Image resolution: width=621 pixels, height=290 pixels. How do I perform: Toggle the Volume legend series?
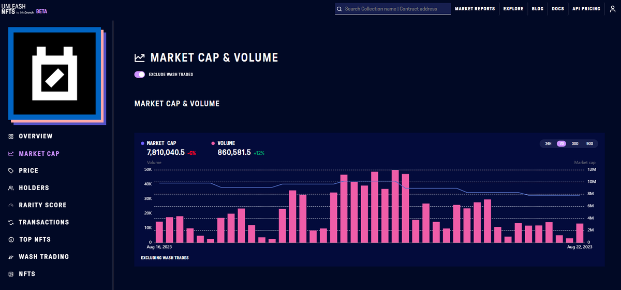[224, 143]
